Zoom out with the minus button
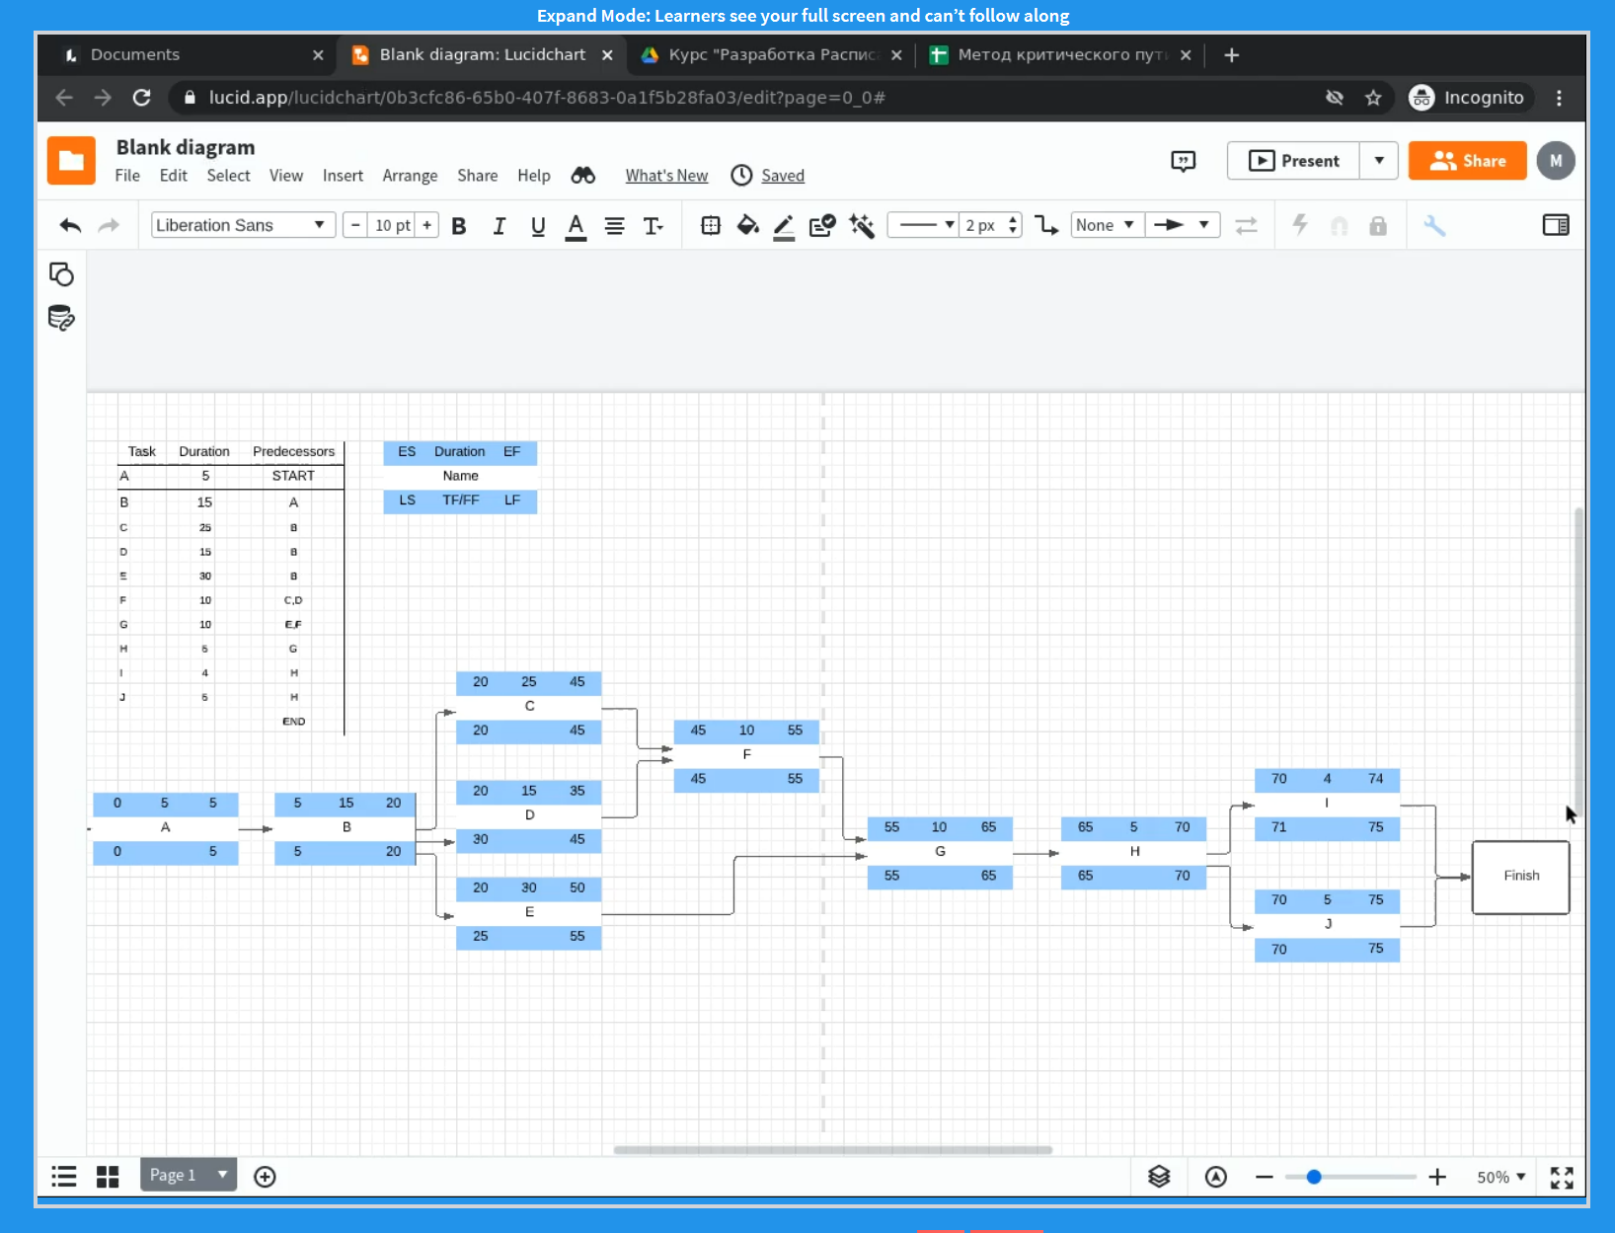The image size is (1615, 1233). tap(1265, 1177)
